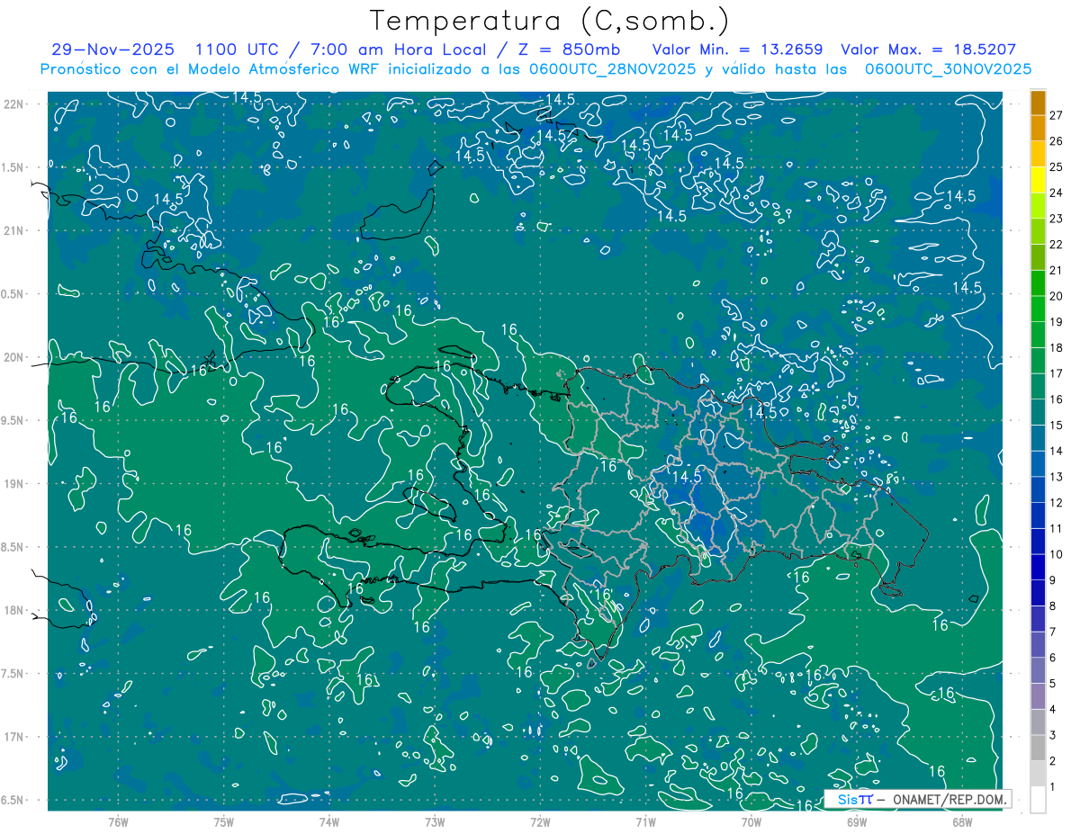Pick the white swatch below label 1

1038,800
